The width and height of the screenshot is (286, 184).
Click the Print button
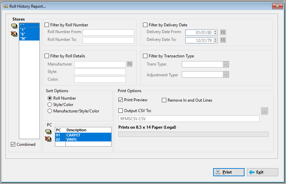[229, 172]
